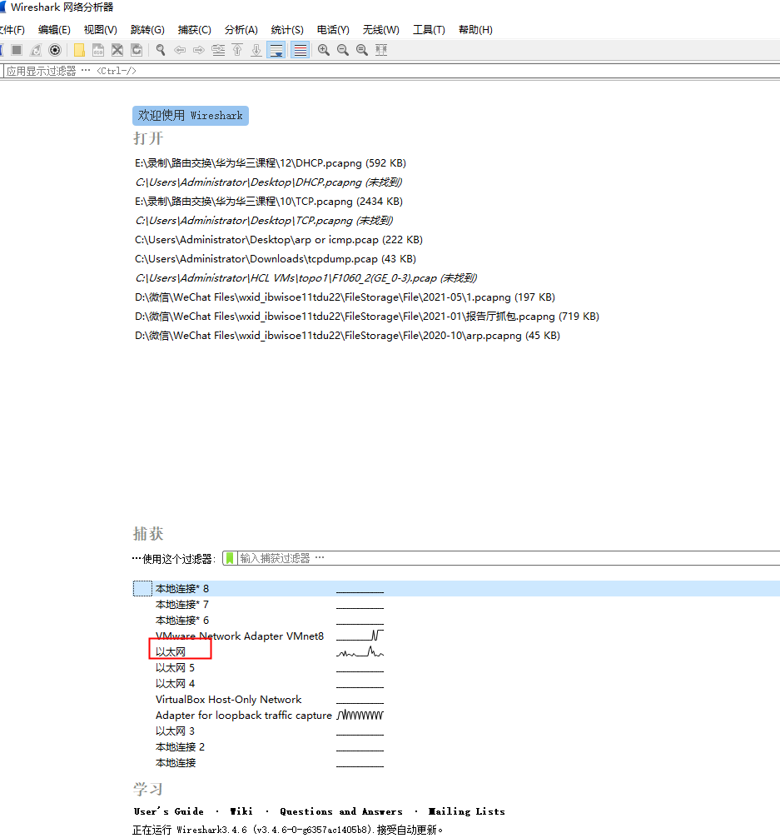Open a capture file via folder icon
The height and width of the screenshot is (838, 780).
tap(79, 50)
